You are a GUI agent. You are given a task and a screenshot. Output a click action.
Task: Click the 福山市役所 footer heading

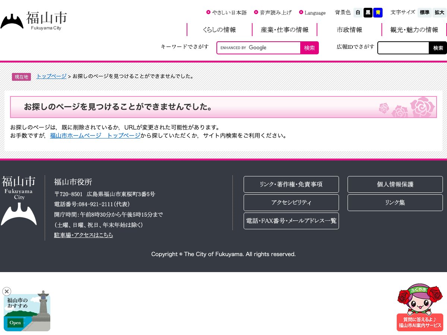click(x=73, y=182)
